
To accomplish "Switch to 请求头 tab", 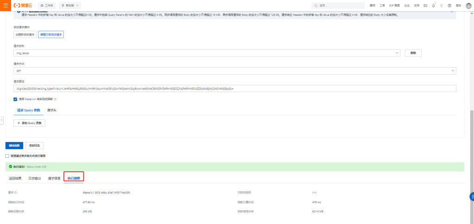I will (52, 110).
